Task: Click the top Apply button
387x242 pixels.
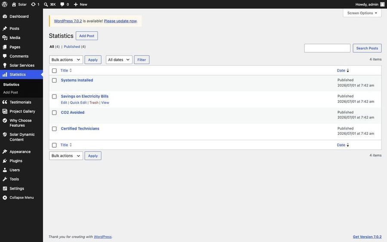Action: 93,59
